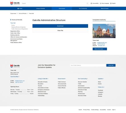Image resolution: width=126 pixels, height=113 pixels.
Task: Open the footer Living in Oakville heading
Action: point(43,79)
